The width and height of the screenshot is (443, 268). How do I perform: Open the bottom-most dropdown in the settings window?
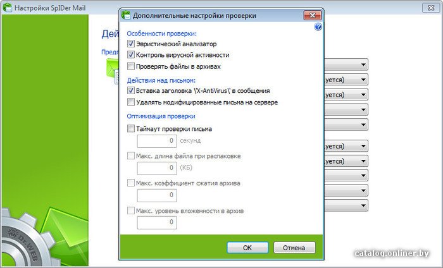[363, 206]
